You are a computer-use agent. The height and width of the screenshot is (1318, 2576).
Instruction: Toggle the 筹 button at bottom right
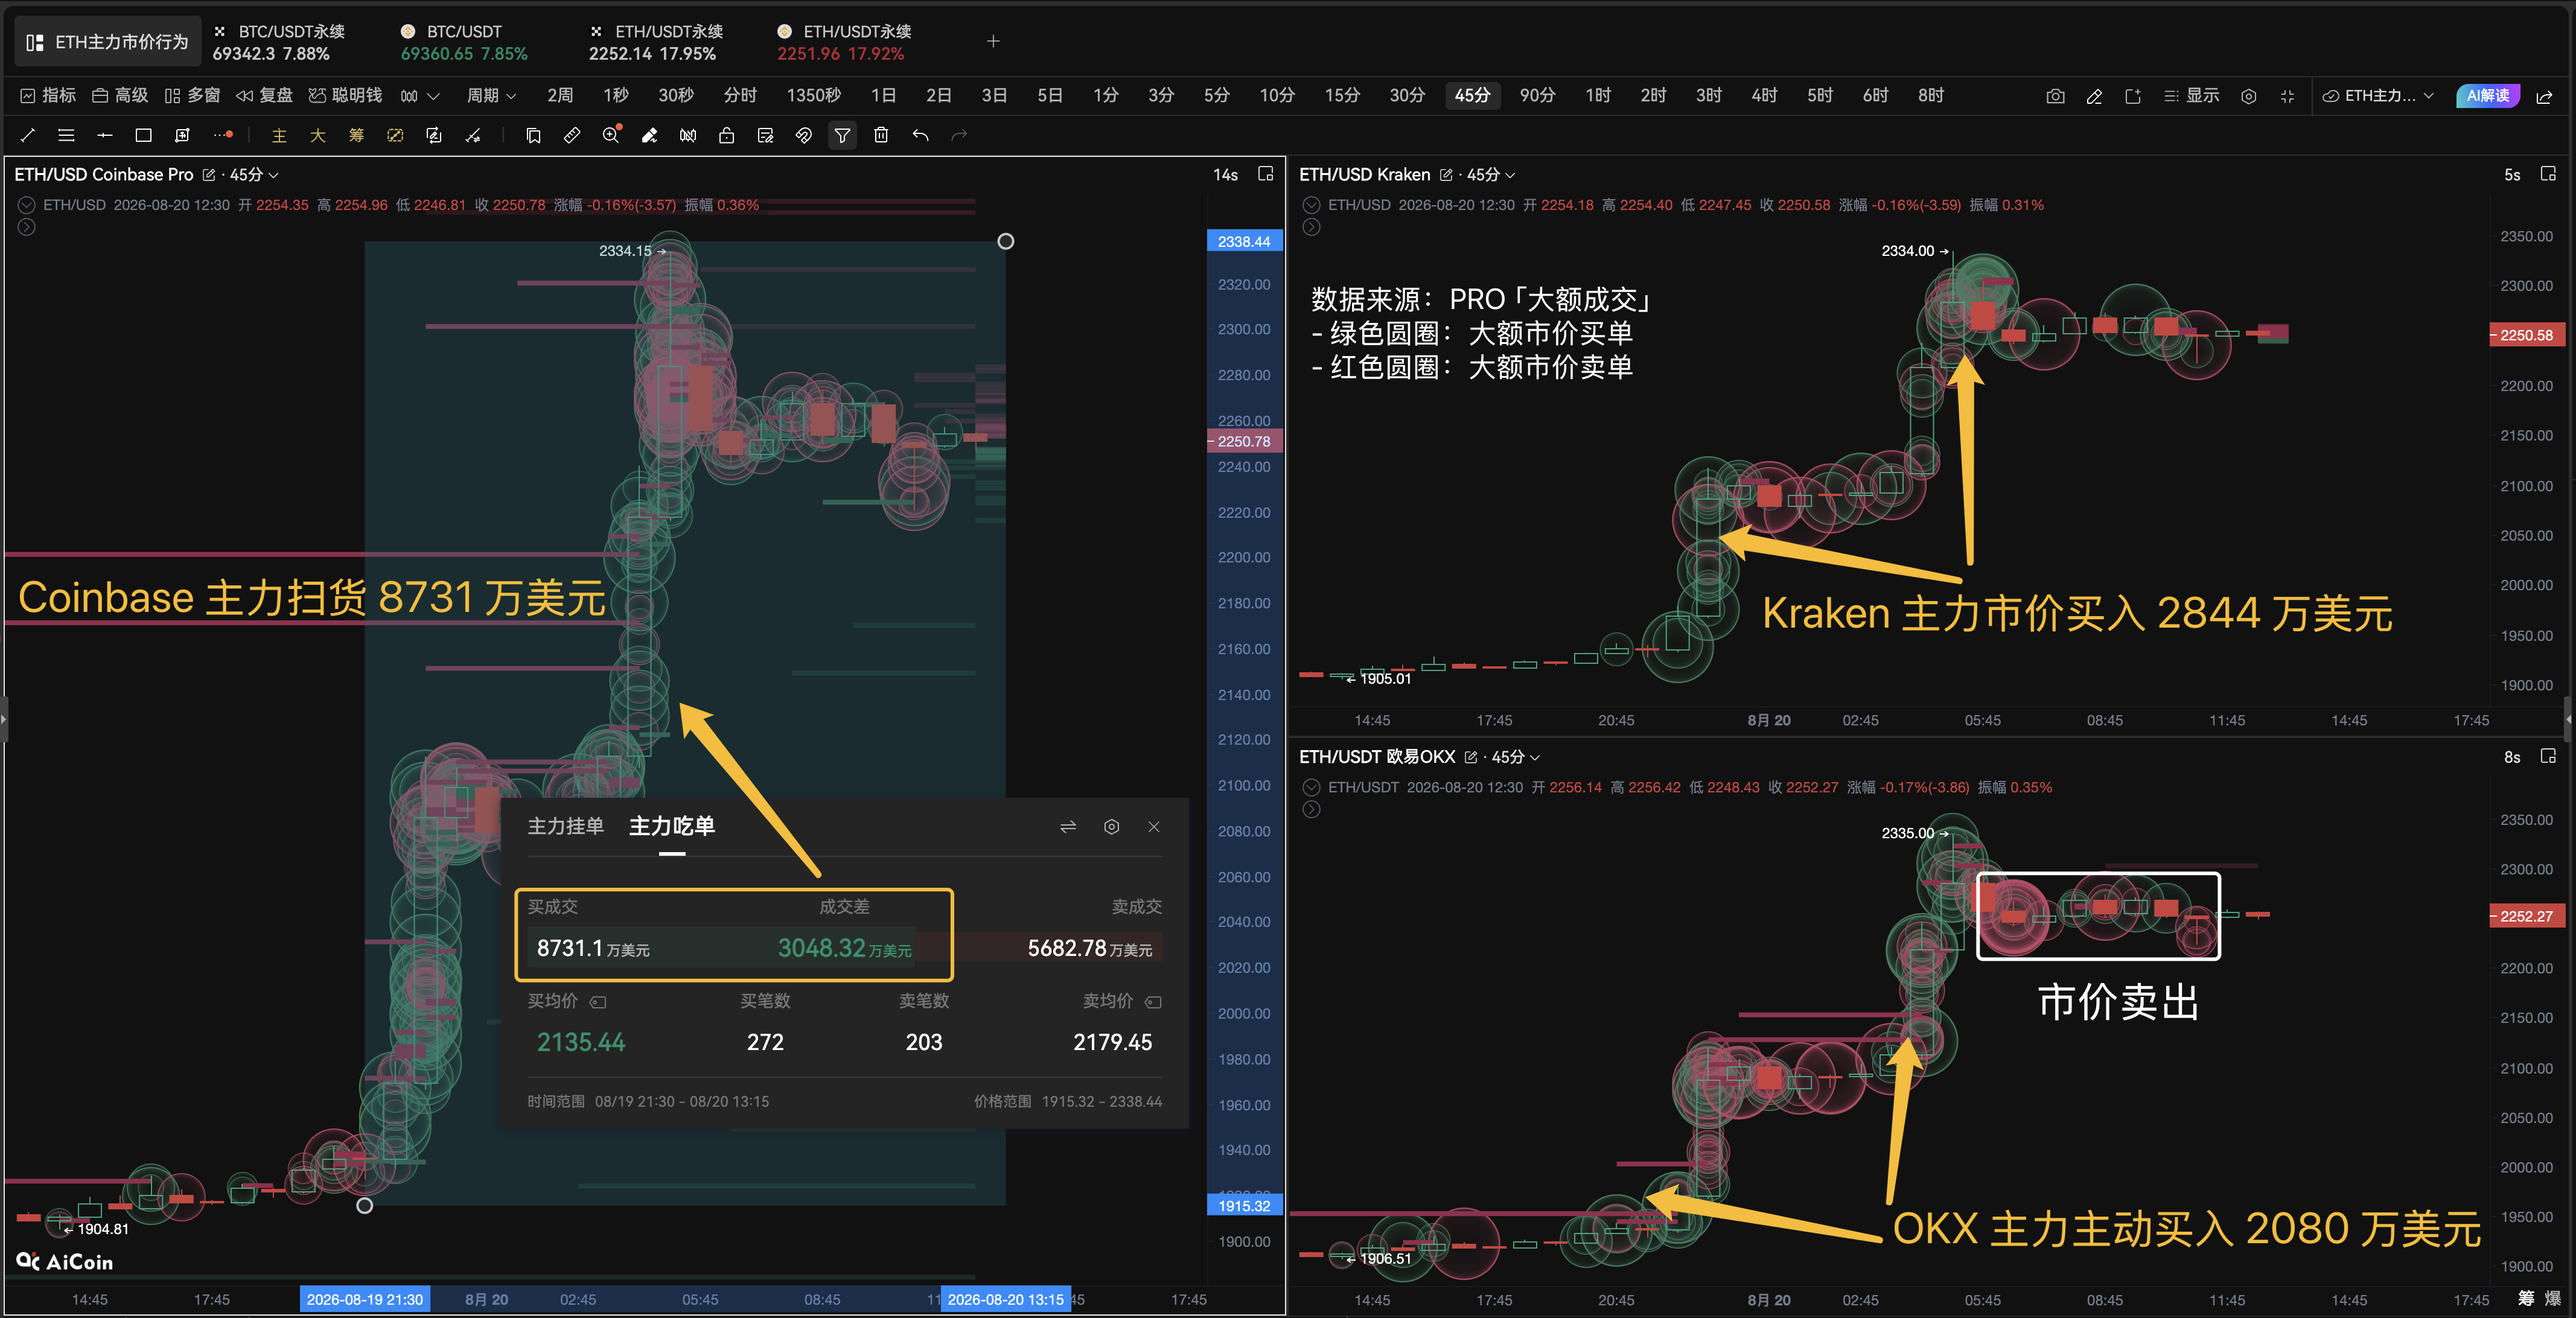[2526, 1298]
